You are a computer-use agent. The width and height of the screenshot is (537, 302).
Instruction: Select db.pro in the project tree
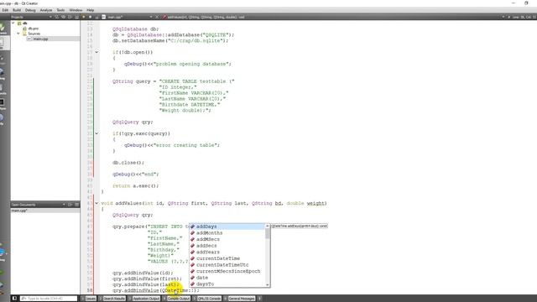pos(33,29)
